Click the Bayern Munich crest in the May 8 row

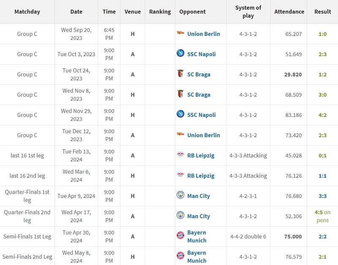point(180,256)
